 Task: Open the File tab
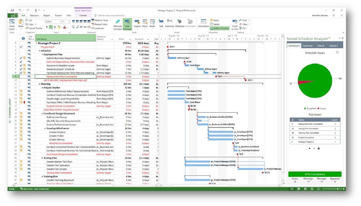13,15
